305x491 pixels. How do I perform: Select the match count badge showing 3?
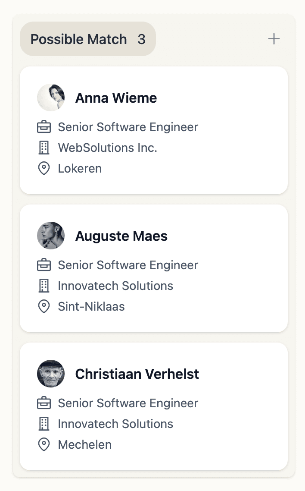point(143,39)
